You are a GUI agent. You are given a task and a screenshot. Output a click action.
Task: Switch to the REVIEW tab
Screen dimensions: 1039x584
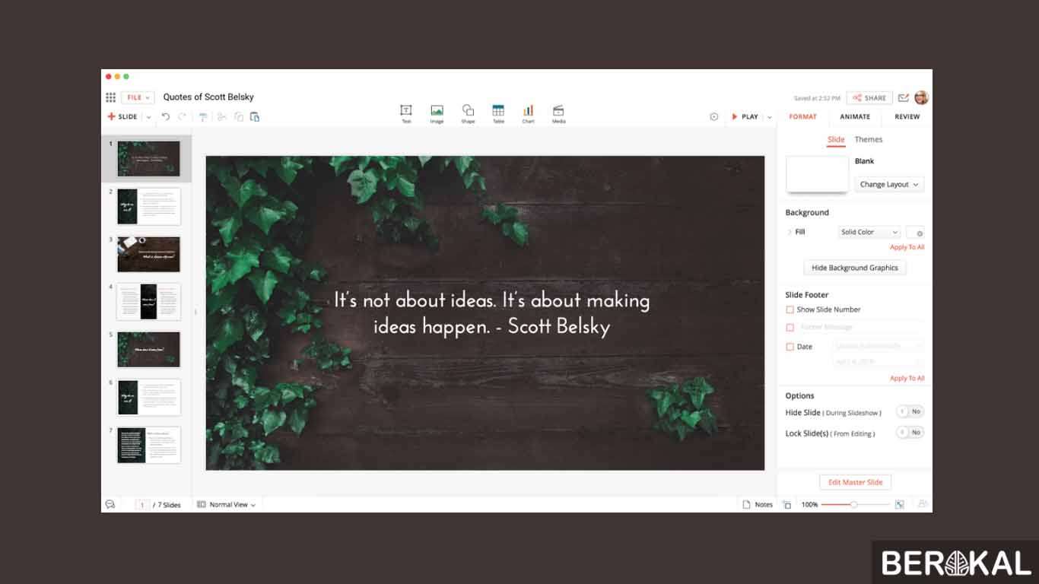click(x=907, y=116)
